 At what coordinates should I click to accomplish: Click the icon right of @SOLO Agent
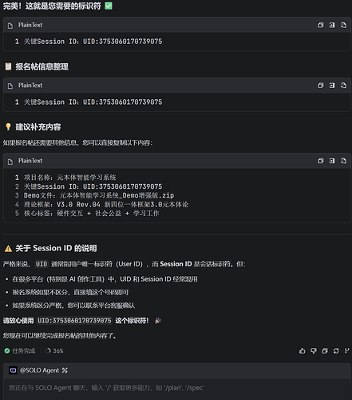pos(65,370)
